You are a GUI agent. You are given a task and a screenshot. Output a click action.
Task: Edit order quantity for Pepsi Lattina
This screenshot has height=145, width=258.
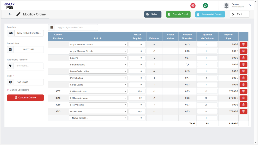pyautogui.click(x=207, y=78)
